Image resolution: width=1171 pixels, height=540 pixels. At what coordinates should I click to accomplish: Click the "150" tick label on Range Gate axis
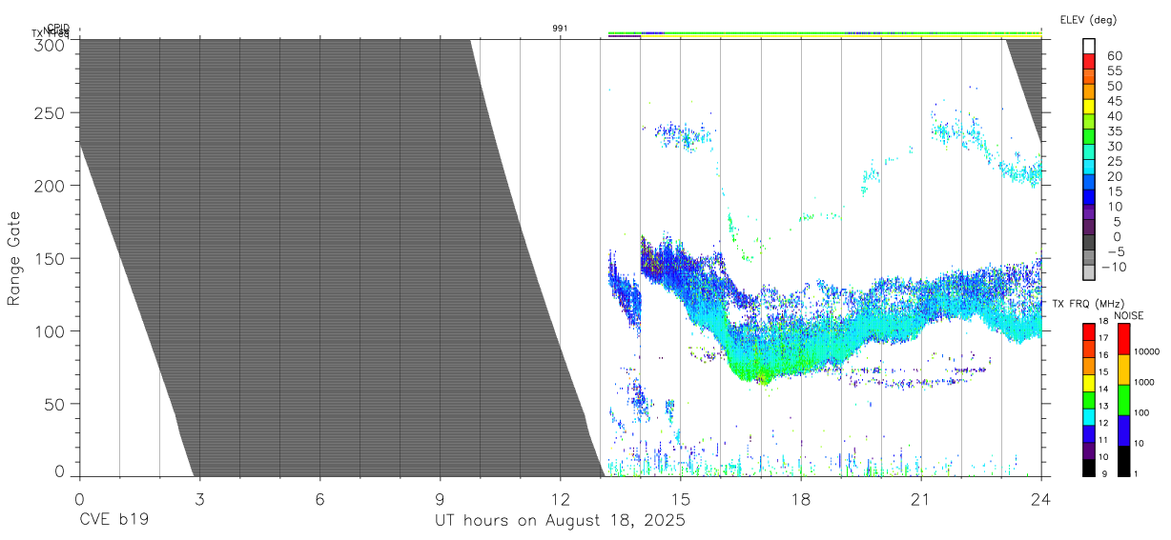(x=51, y=258)
